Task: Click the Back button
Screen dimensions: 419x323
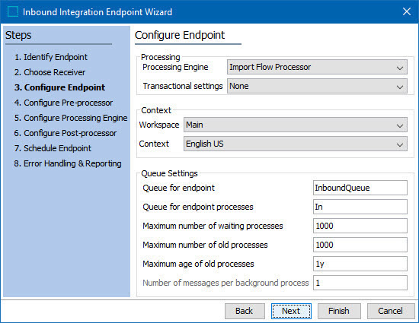Action: 245,311
